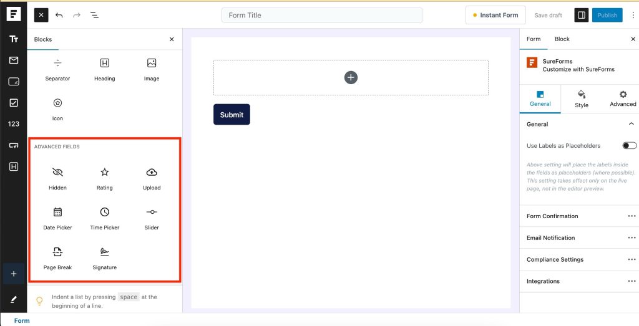Viewport: 639px width, 326px height.
Task: Open Form Confirmation options menu
Action: 632,216
